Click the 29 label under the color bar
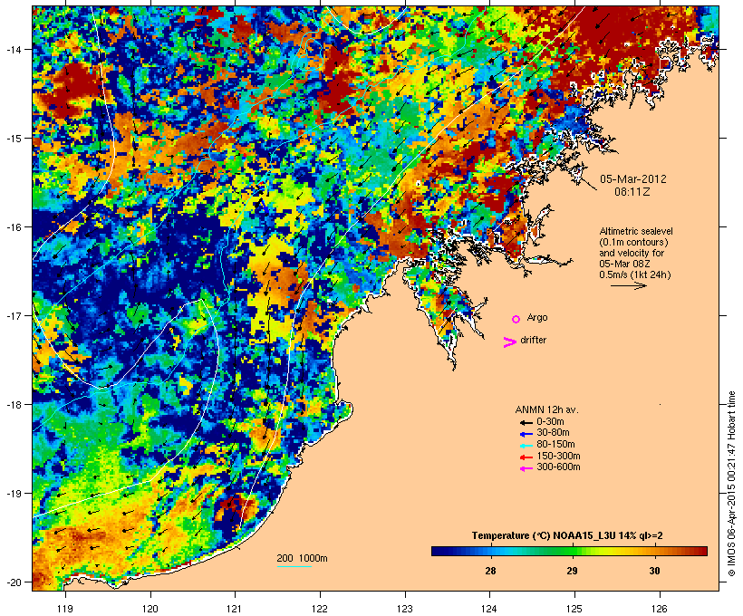 click(572, 571)
